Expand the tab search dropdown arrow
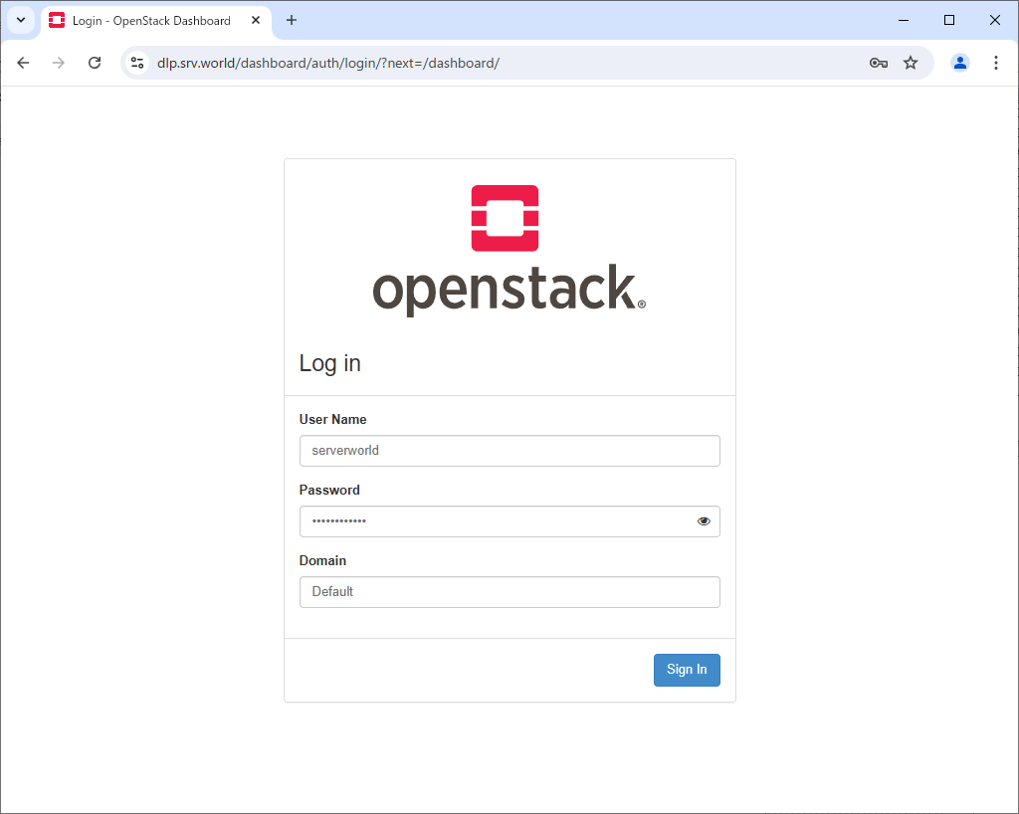Screen dimensions: 1019x814 [x=21, y=20]
